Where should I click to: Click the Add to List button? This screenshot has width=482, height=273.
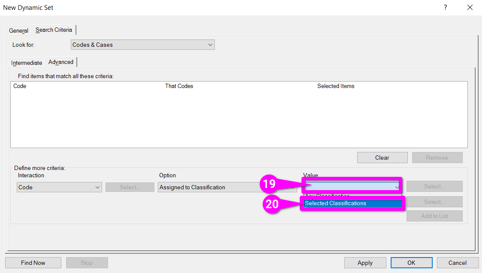tap(434, 216)
